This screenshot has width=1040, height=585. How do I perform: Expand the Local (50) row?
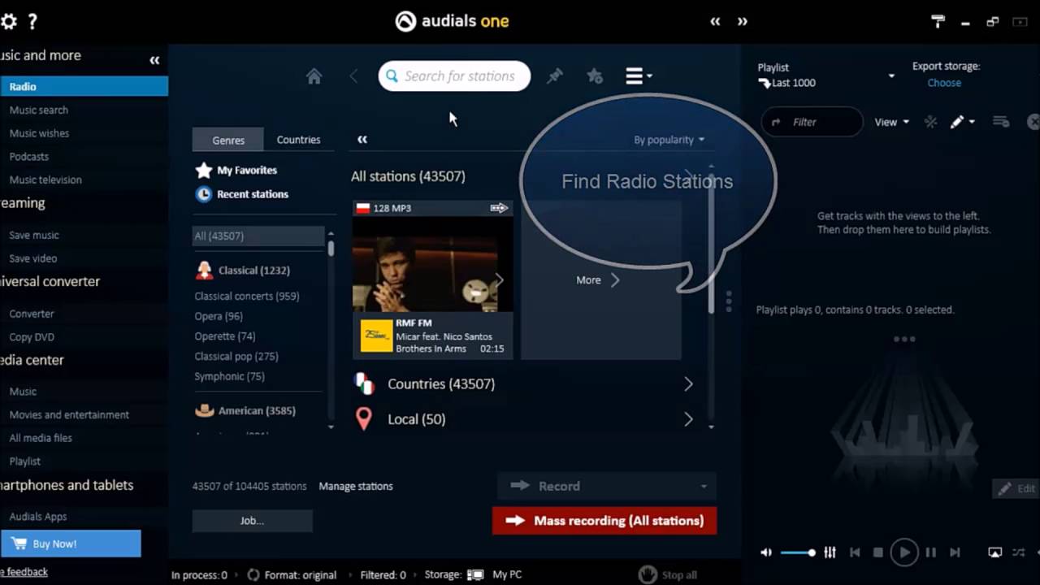525,419
